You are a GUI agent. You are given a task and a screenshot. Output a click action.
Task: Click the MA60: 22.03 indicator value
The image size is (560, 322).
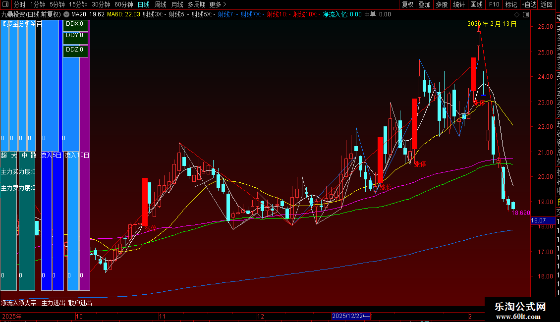coord(123,15)
